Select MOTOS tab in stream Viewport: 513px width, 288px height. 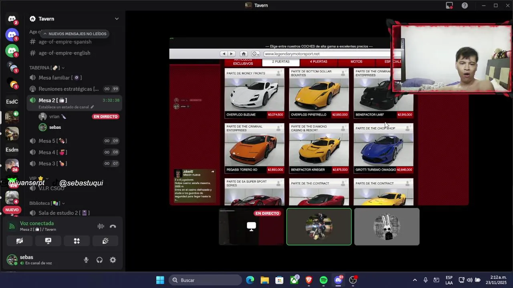click(x=356, y=62)
